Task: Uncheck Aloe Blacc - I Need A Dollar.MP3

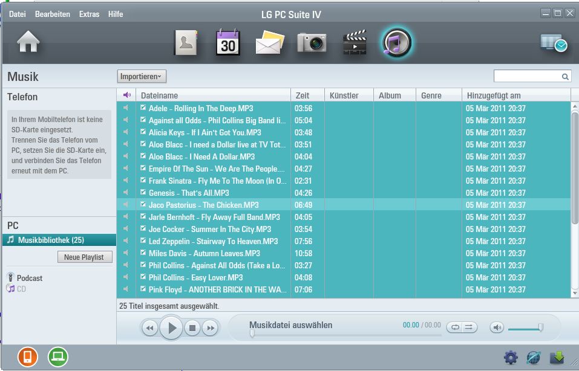Action: tap(143, 156)
